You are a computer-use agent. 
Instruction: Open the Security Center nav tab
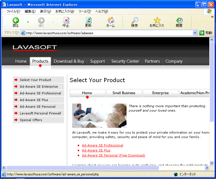click(125, 61)
